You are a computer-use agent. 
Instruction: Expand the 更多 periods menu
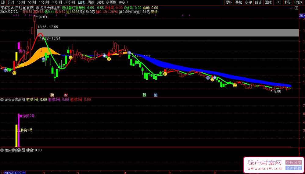(x=123, y=2)
